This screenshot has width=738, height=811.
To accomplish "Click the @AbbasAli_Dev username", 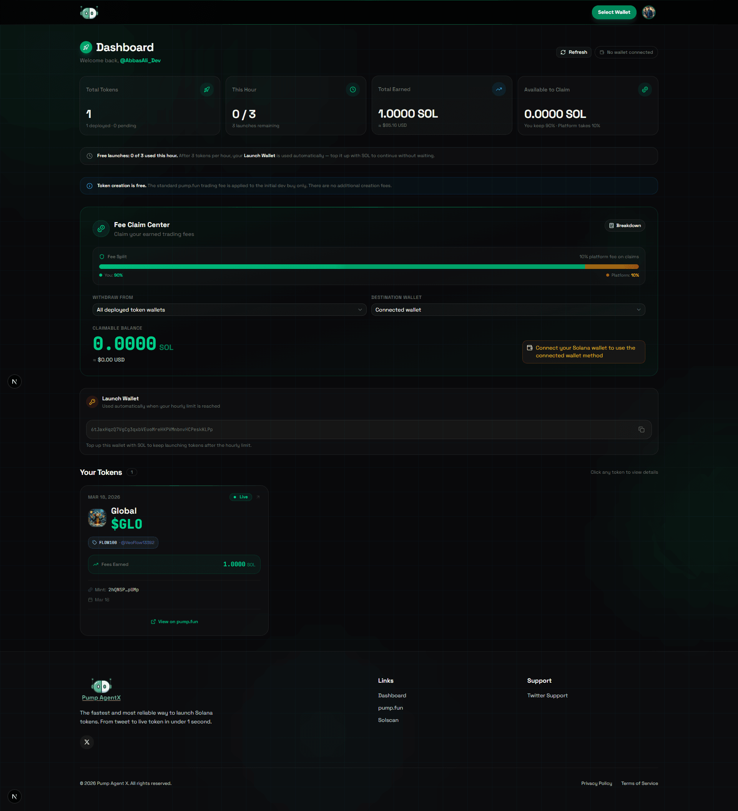I will (x=140, y=61).
